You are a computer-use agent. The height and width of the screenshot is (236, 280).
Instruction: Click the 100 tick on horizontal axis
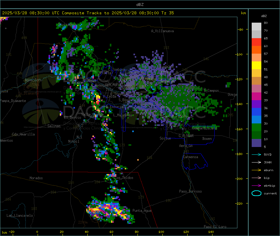(x=161, y=232)
